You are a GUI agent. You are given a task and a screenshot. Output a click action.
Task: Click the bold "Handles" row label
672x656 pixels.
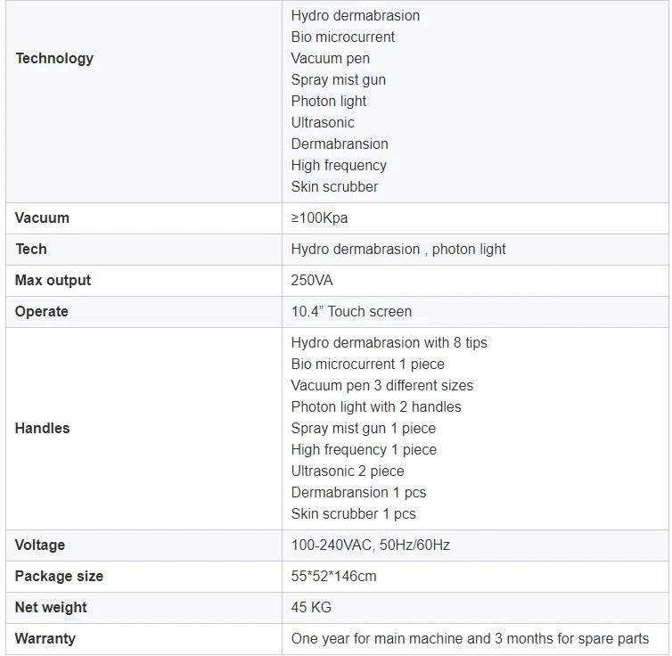(x=42, y=429)
